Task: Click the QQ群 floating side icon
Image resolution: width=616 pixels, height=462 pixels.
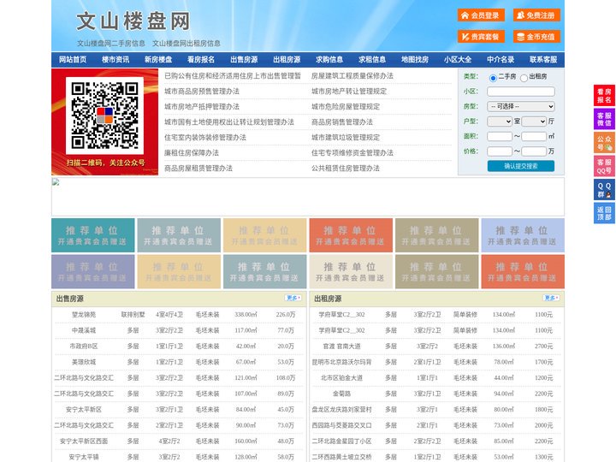Action: [604, 190]
